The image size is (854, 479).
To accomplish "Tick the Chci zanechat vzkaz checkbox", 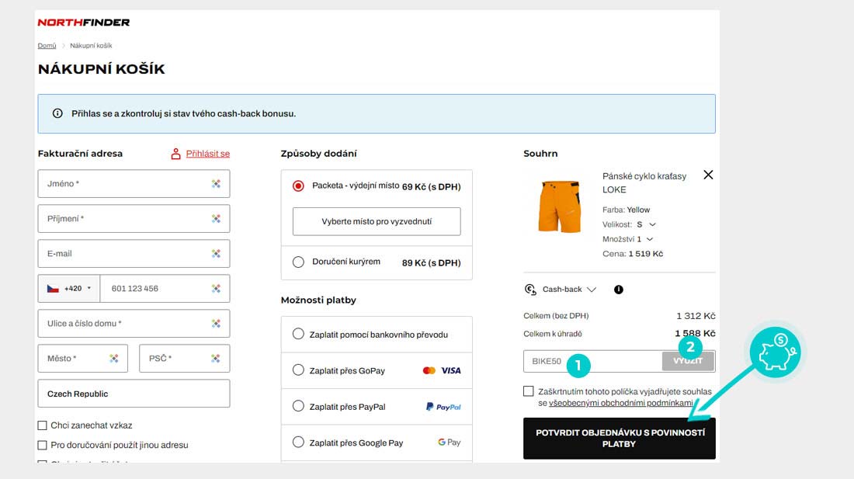I will point(43,425).
